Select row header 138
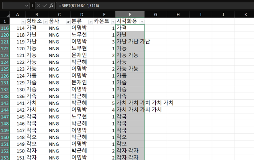 click(x=5, y=96)
